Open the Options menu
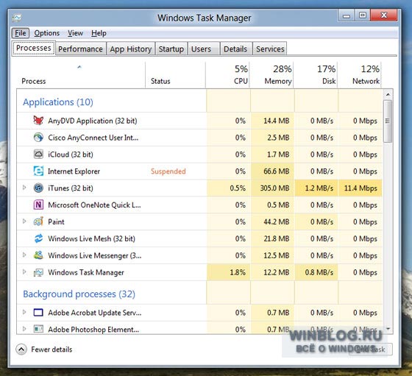The image size is (412, 376). (47, 33)
